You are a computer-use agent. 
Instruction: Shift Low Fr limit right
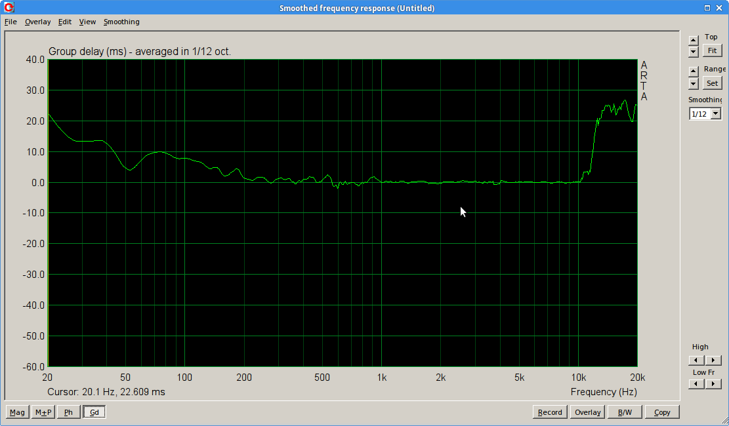(x=713, y=383)
